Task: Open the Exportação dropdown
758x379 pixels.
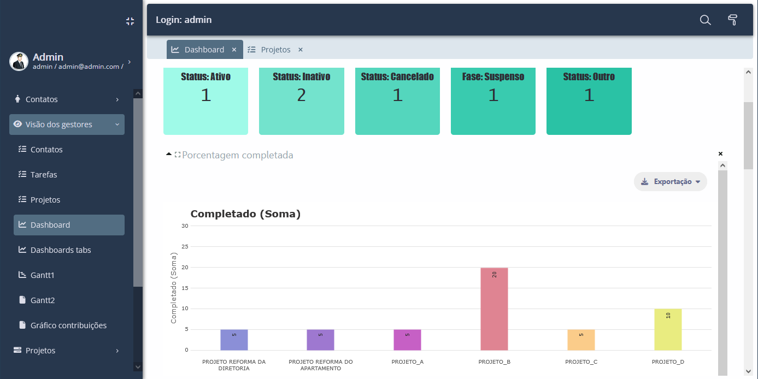Action: tap(670, 182)
